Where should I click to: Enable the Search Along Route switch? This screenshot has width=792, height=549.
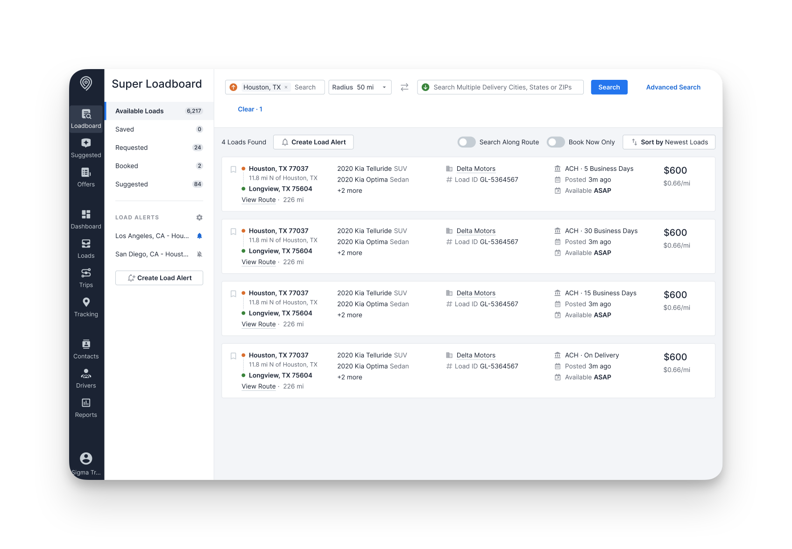(467, 142)
